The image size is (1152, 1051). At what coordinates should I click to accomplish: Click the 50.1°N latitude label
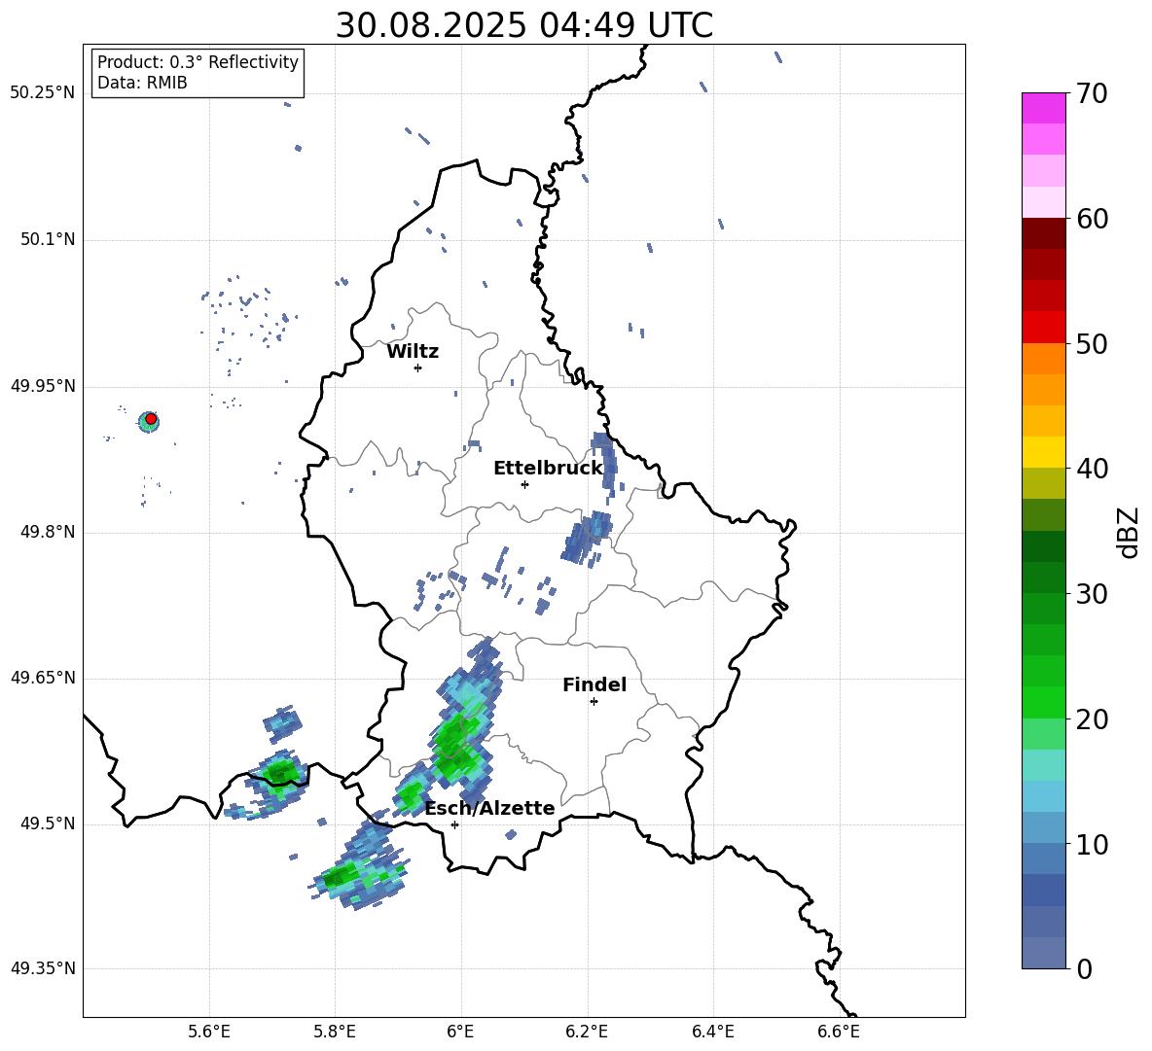click(x=48, y=240)
